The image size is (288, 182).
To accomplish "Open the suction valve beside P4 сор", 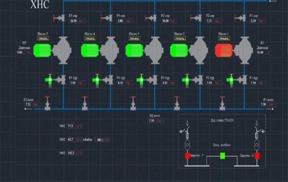I will tap(107, 18).
